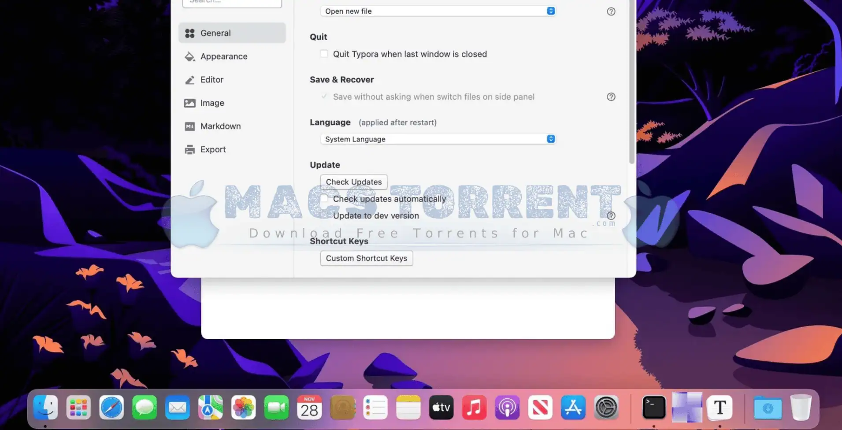Toggle Save without asking when switch files checkbox
Screen dimensions: 842x430
(324, 96)
